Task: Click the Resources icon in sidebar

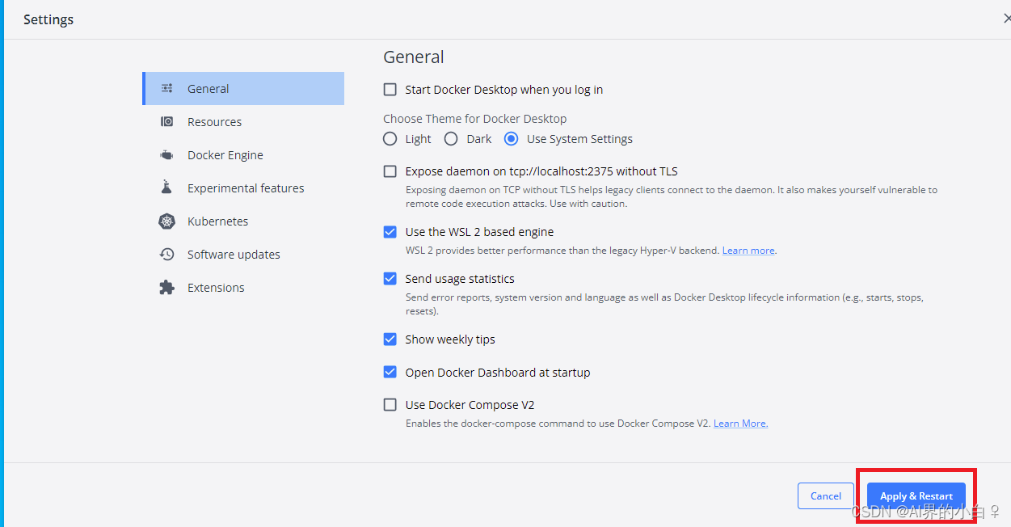Action: (166, 122)
